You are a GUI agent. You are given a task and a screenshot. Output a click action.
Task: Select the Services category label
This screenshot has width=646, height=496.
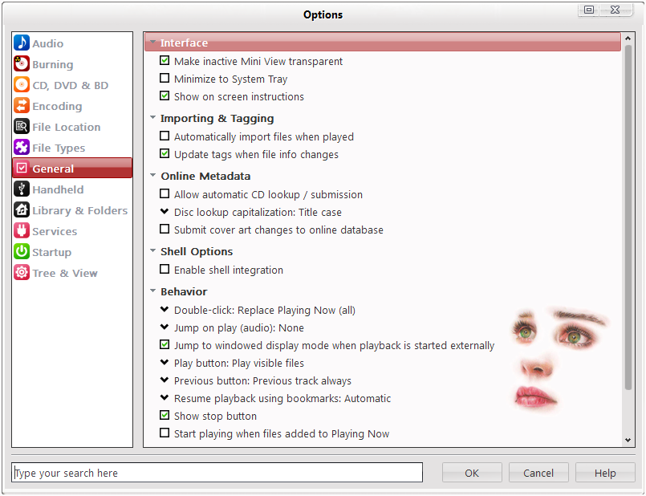[55, 231]
